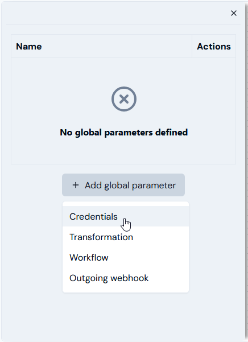This screenshot has height=342, width=248.
Task: Click the Actions column header
Action: click(214, 47)
